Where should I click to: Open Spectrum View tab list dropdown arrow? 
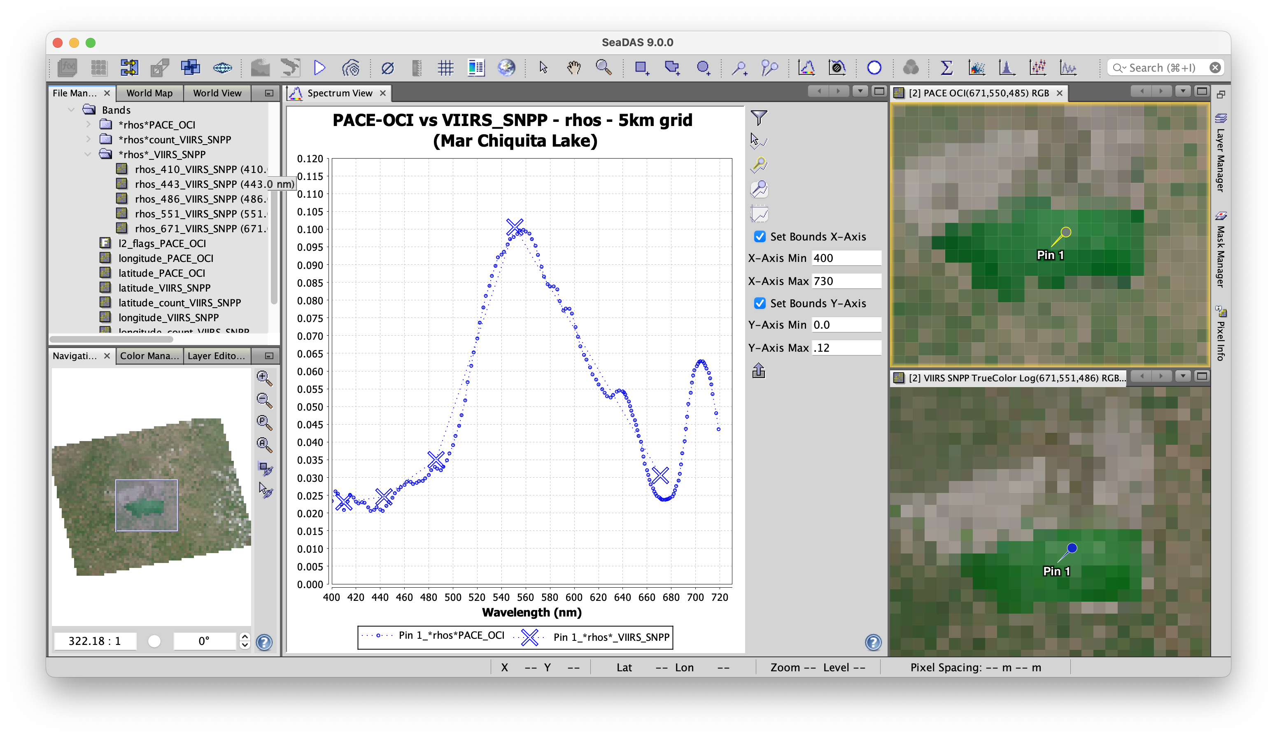[x=860, y=91]
